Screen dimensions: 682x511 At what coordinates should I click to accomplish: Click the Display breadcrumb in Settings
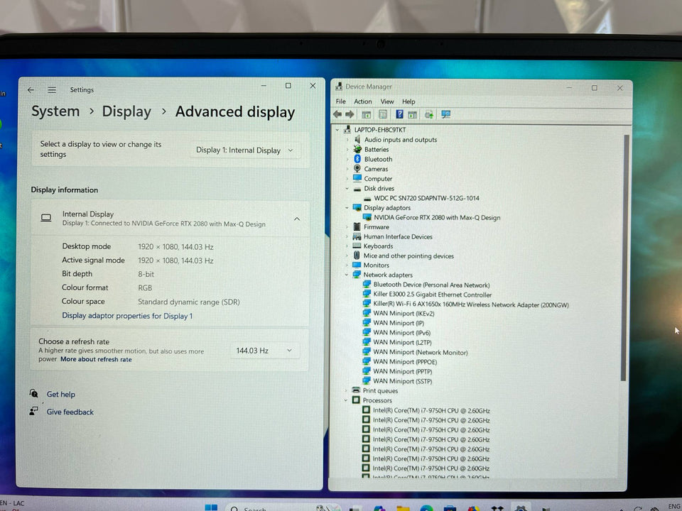click(126, 111)
